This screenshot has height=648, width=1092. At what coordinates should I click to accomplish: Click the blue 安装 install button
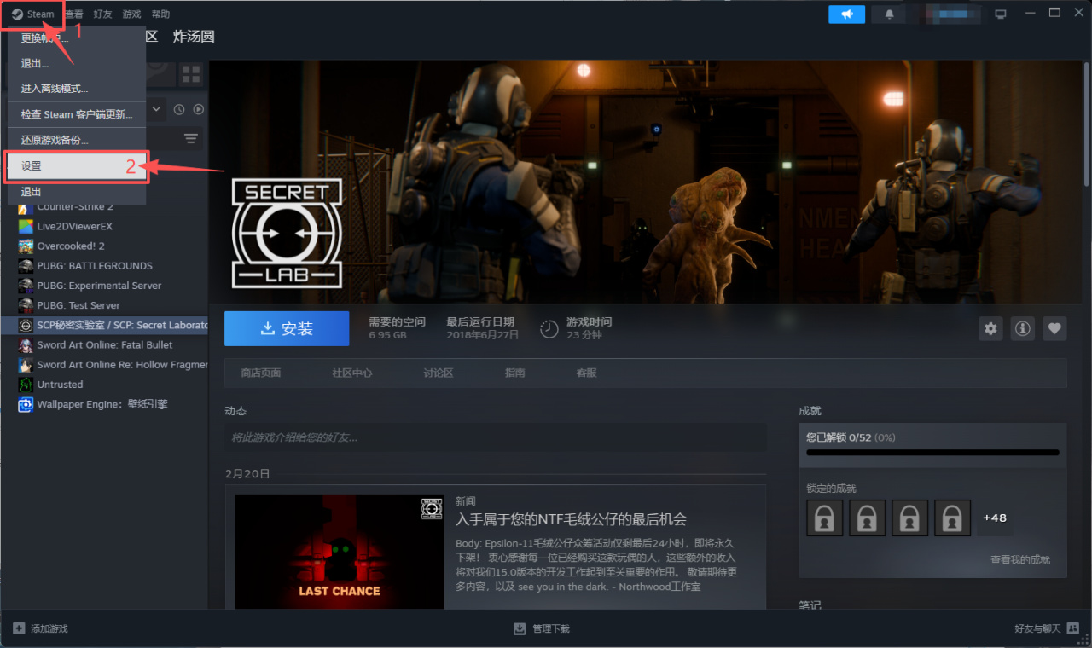[x=287, y=328]
